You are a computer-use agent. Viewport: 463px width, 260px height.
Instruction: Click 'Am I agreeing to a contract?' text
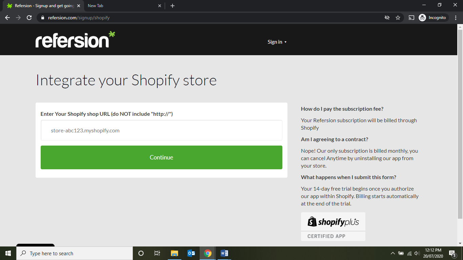pos(335,139)
